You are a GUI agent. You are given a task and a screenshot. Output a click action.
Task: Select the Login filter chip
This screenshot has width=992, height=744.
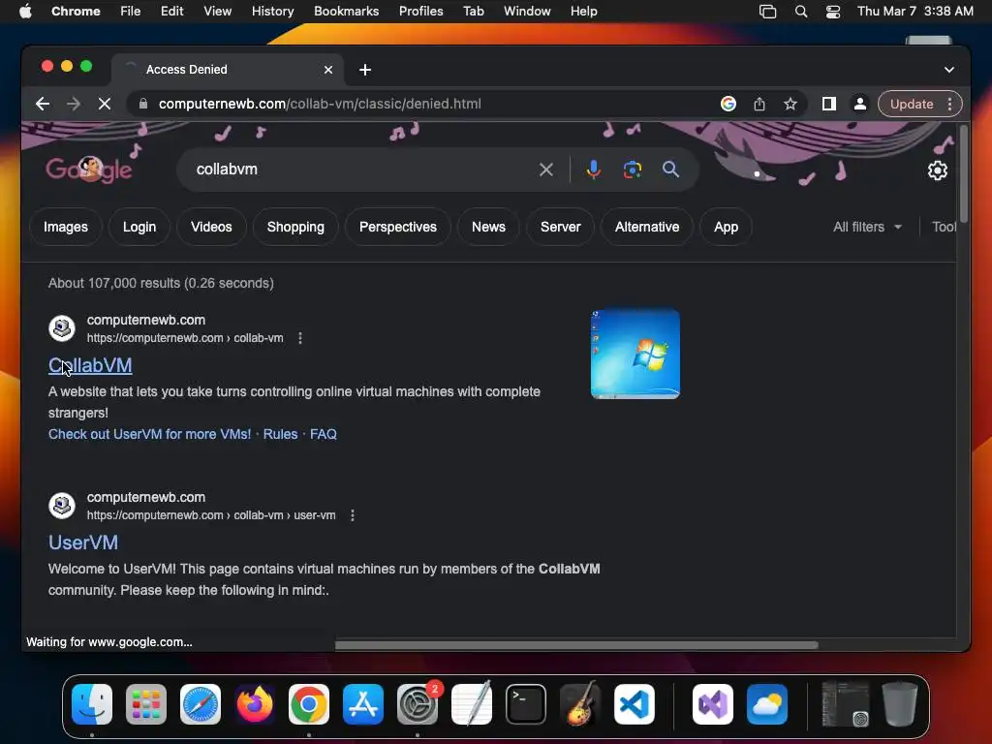click(x=139, y=227)
